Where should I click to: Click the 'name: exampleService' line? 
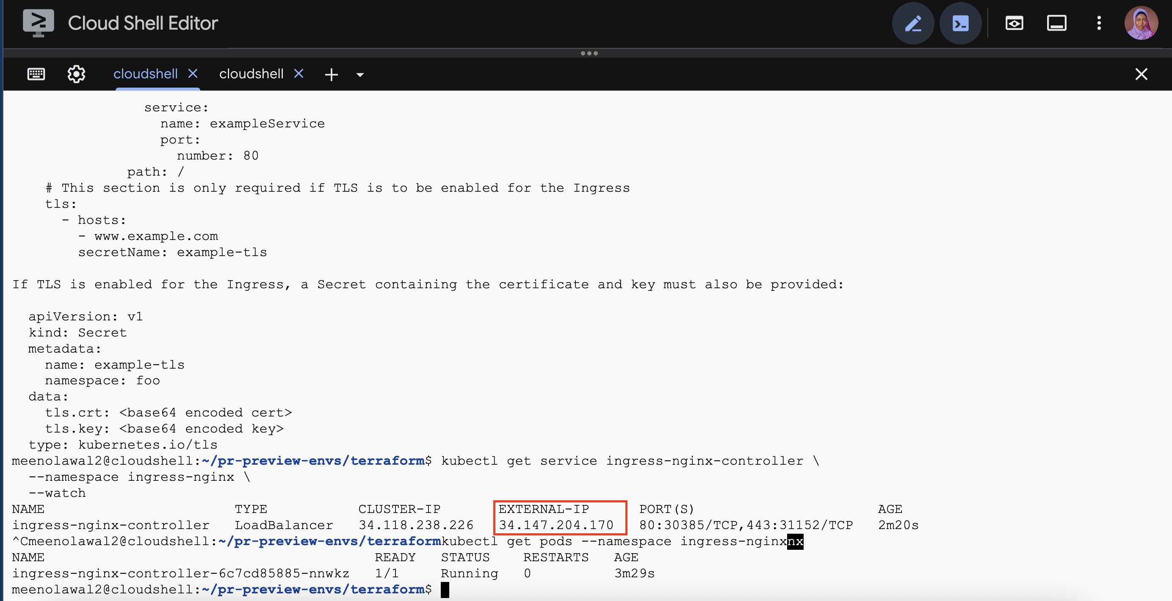tap(243, 124)
